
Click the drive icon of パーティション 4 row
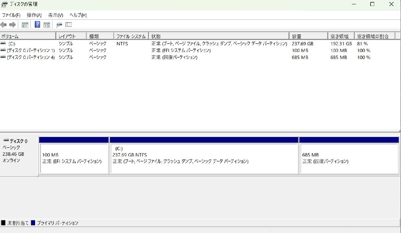3,57
